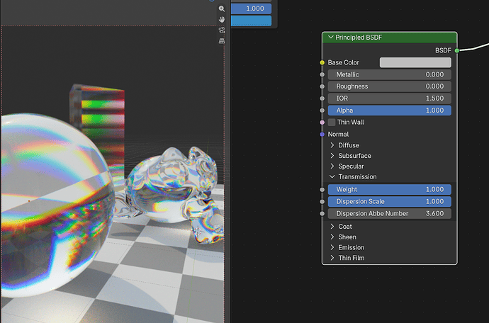The image size is (489, 323).
Task: Collapse the Principled BSDF node header
Action: pos(331,38)
